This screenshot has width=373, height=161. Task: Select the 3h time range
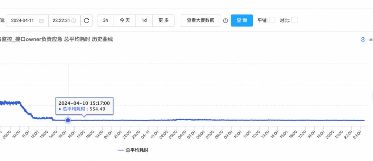[106, 20]
